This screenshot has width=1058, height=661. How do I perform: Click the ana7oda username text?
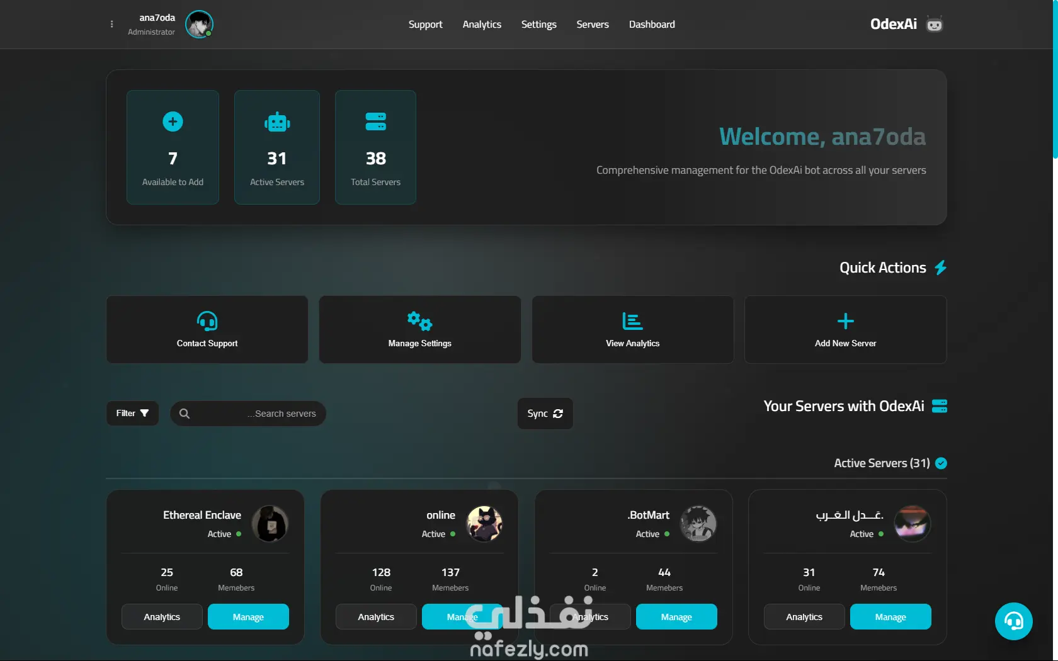click(x=157, y=18)
